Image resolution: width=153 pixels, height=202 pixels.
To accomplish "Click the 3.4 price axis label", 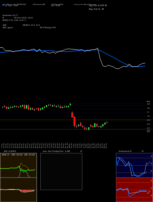I will (x=148, y=112).
